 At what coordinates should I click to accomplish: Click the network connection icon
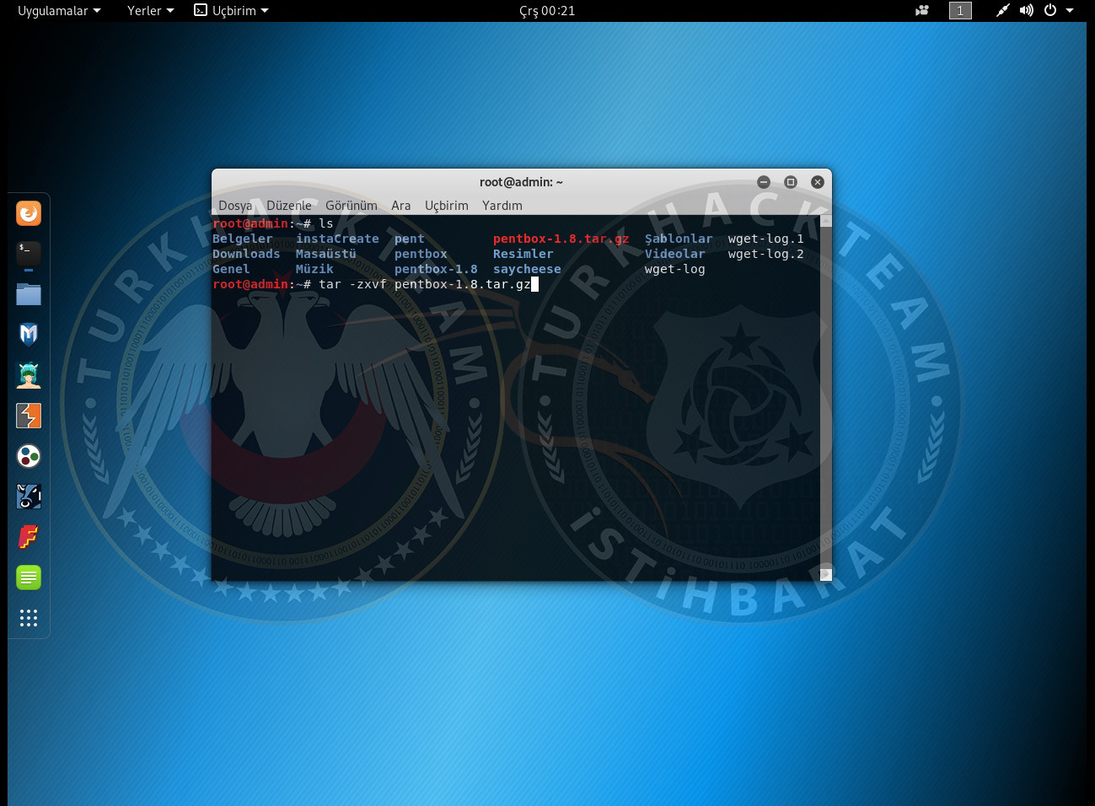(x=1002, y=11)
